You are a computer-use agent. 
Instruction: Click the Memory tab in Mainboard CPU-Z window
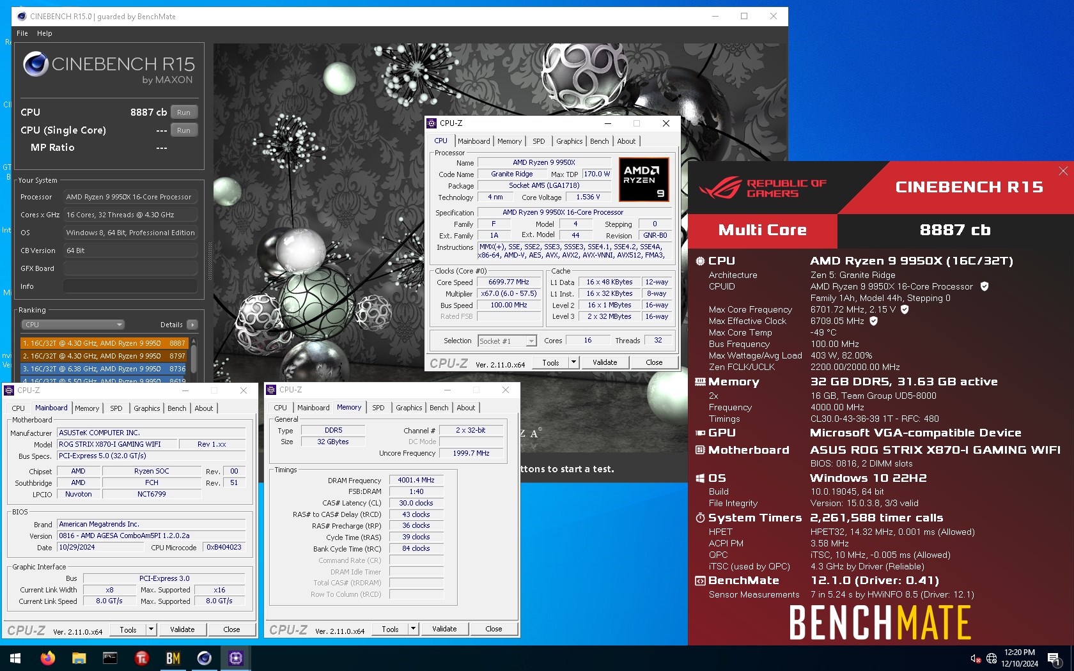[87, 408]
